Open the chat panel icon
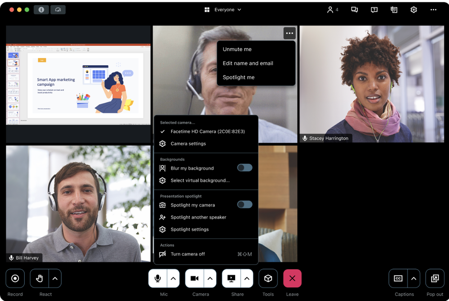449x301 pixels. pyautogui.click(x=354, y=9)
